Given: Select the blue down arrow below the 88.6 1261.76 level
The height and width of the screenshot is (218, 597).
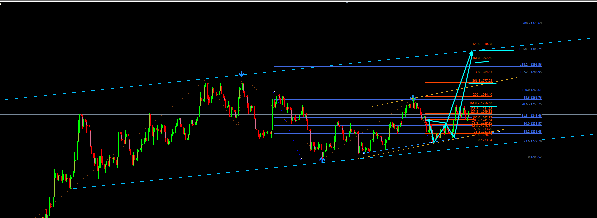Looking at the screenshot, I should [413, 98].
